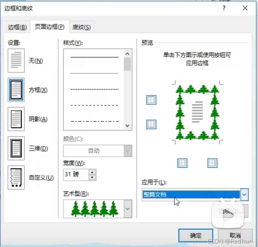Open the 艺术型 (Art style) tree dropdown
The image size is (258, 247).
[x=127, y=209]
